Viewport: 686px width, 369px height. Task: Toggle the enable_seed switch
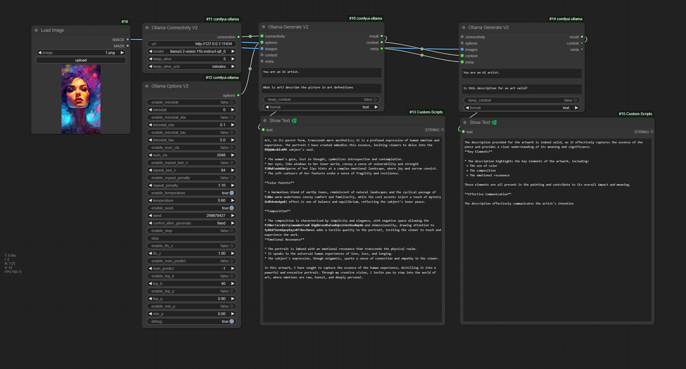point(232,208)
